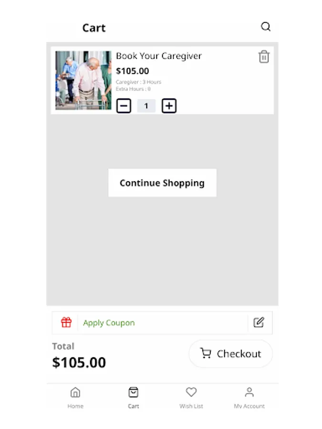Switch to the Cart tab
The height and width of the screenshot is (429, 322).
[134, 398]
